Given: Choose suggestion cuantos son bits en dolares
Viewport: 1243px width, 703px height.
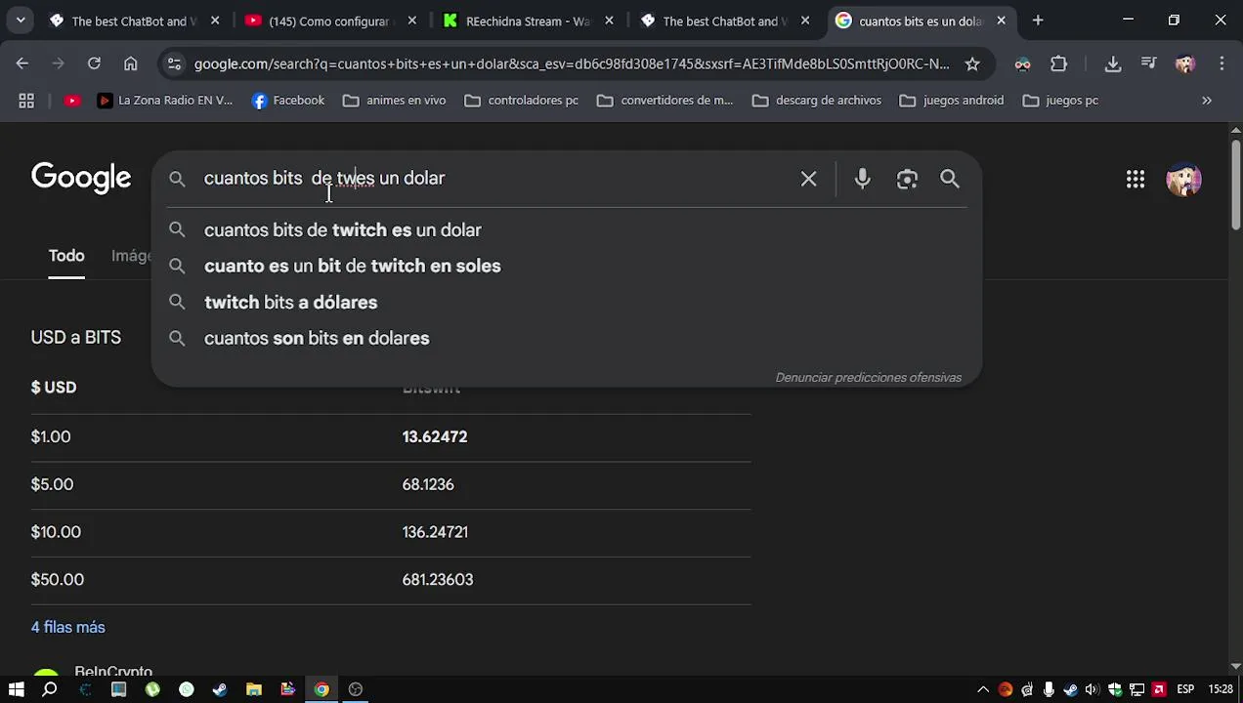Looking at the screenshot, I should [567, 338].
